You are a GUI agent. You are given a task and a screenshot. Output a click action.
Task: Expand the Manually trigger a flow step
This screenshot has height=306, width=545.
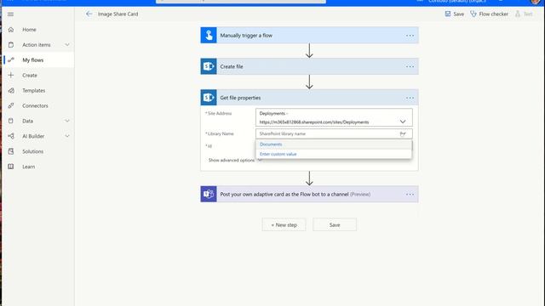(x=309, y=36)
